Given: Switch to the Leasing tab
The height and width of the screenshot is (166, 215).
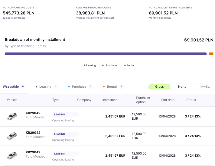Looking at the screenshot, I should click(47, 87).
